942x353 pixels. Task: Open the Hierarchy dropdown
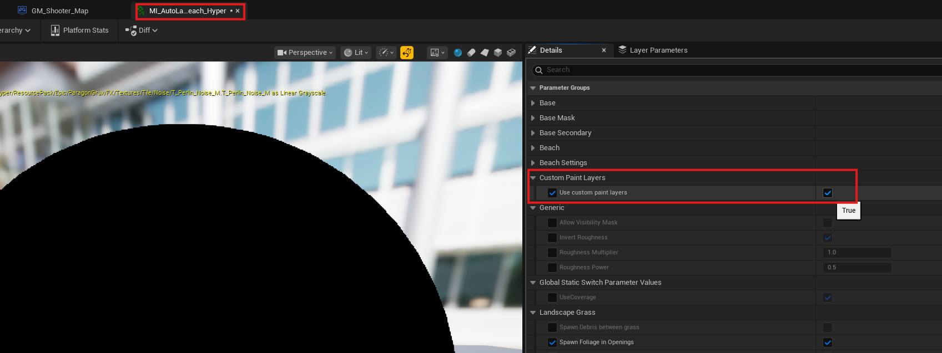(15, 30)
